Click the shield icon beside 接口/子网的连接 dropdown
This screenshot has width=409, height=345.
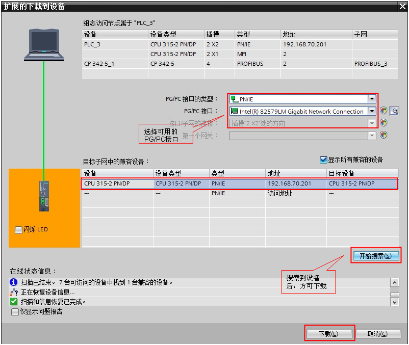point(383,122)
